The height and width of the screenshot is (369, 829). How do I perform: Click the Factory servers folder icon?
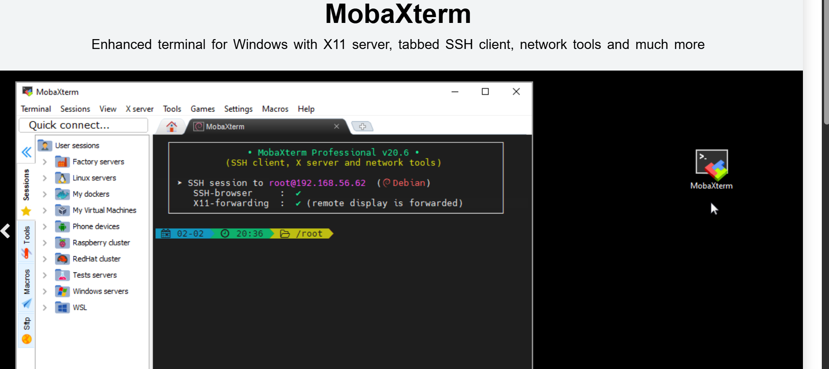pyautogui.click(x=62, y=162)
